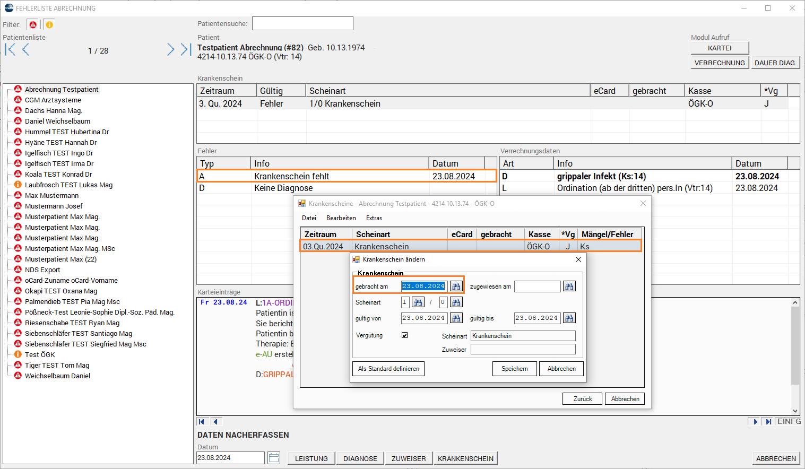
Task: Jump to first patient in list
Action: (11, 50)
